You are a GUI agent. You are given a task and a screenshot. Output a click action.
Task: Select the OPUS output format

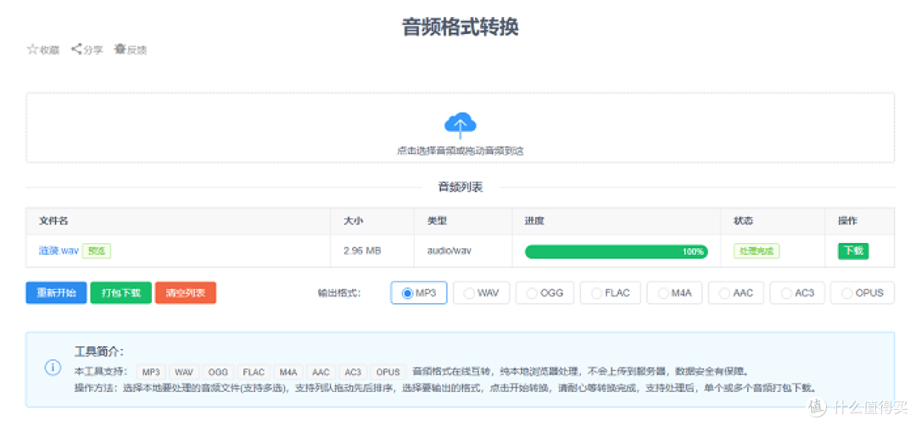[x=863, y=293]
